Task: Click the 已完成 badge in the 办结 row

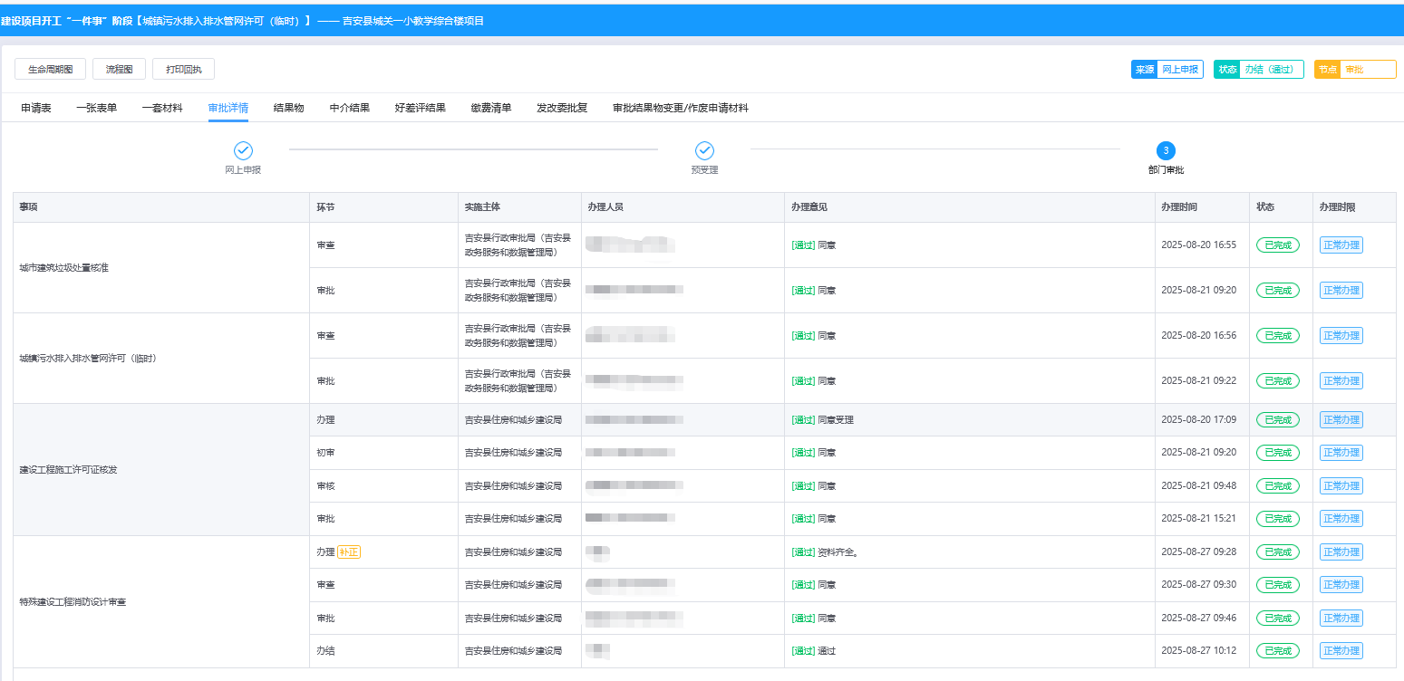Action: click(1277, 650)
